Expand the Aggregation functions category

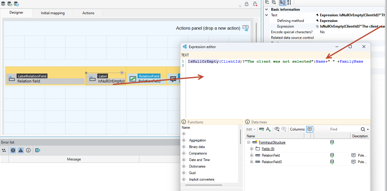[x=184, y=140]
